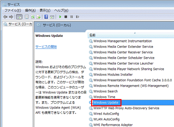The image size is (174, 127).
Task: Open the ヘルプ(H) menu
Action: click(61, 10)
